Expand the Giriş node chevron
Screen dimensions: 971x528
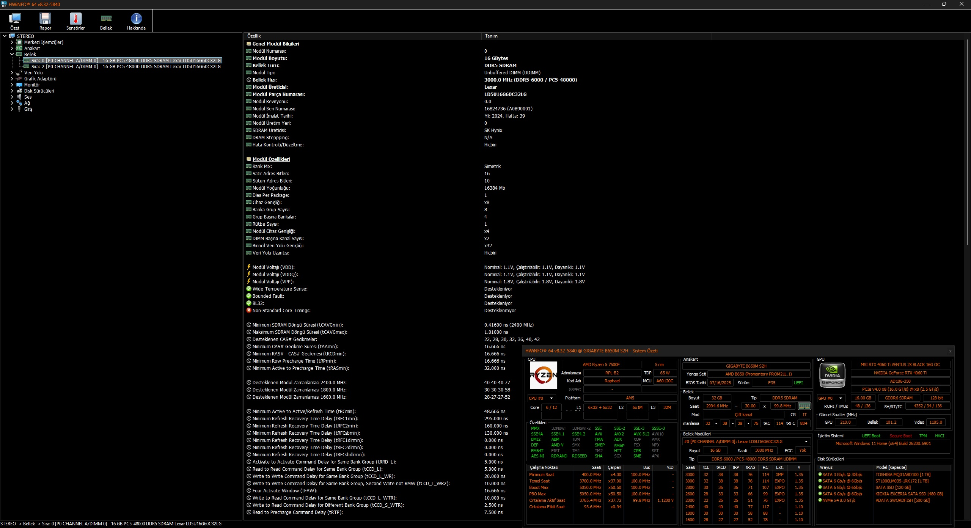(x=12, y=109)
